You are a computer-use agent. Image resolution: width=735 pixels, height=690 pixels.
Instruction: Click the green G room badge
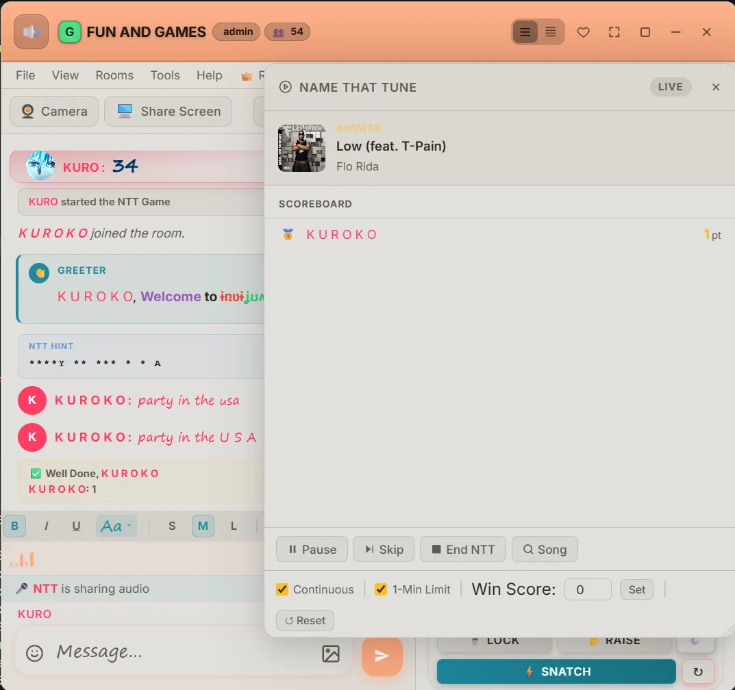pyautogui.click(x=69, y=32)
